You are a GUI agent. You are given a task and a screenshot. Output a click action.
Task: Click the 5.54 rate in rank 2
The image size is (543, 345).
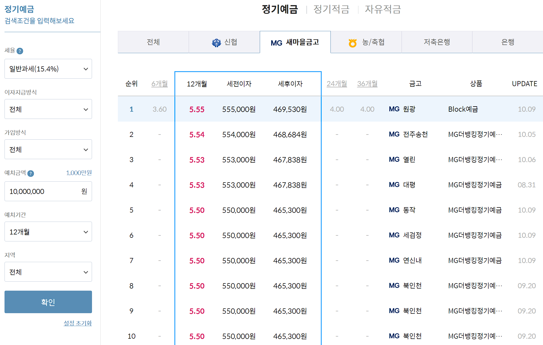pos(197,135)
